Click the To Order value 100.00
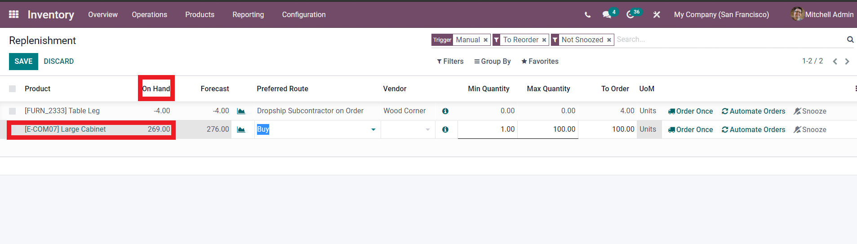This screenshot has height=244, width=857. click(623, 129)
